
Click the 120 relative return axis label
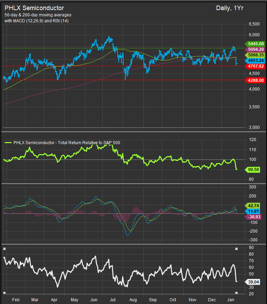point(252,140)
